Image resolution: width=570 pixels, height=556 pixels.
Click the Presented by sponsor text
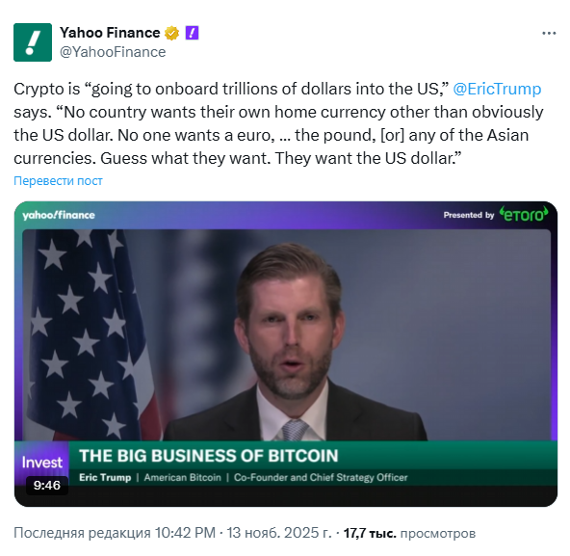pyautogui.click(x=469, y=215)
